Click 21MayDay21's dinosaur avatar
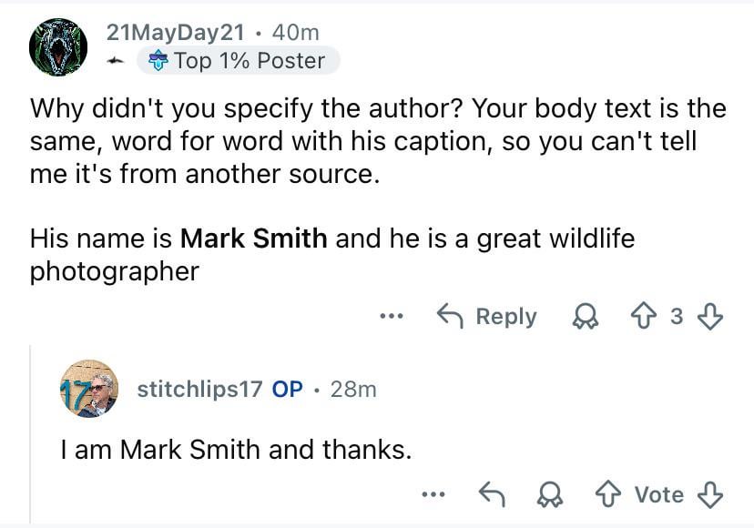The width and height of the screenshot is (754, 528). click(58, 47)
